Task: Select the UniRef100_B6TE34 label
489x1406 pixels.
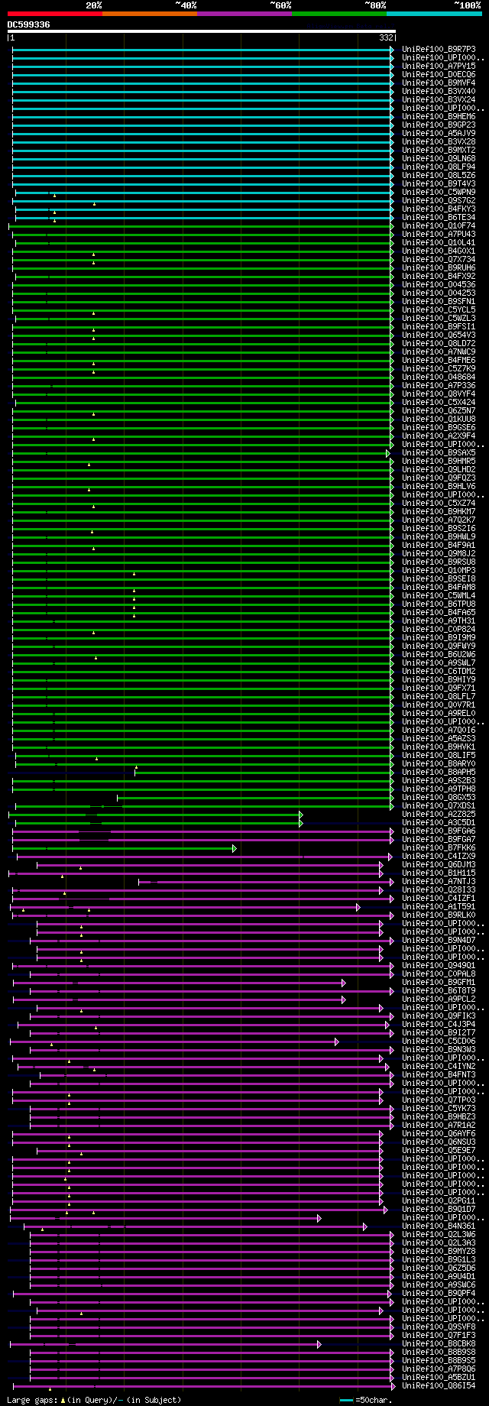Action: pos(439,217)
